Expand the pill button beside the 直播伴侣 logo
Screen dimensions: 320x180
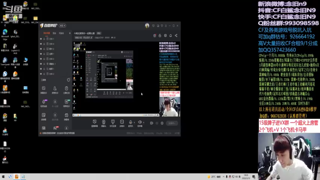click(62, 26)
